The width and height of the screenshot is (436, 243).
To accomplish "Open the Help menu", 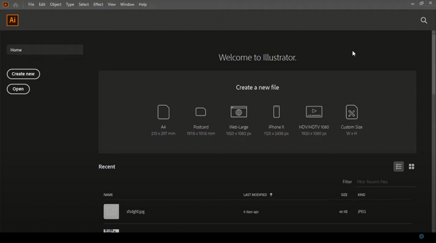I will pyautogui.click(x=143, y=4).
